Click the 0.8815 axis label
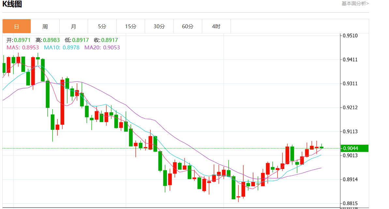The width and height of the screenshot is (389, 209). pos(351,203)
